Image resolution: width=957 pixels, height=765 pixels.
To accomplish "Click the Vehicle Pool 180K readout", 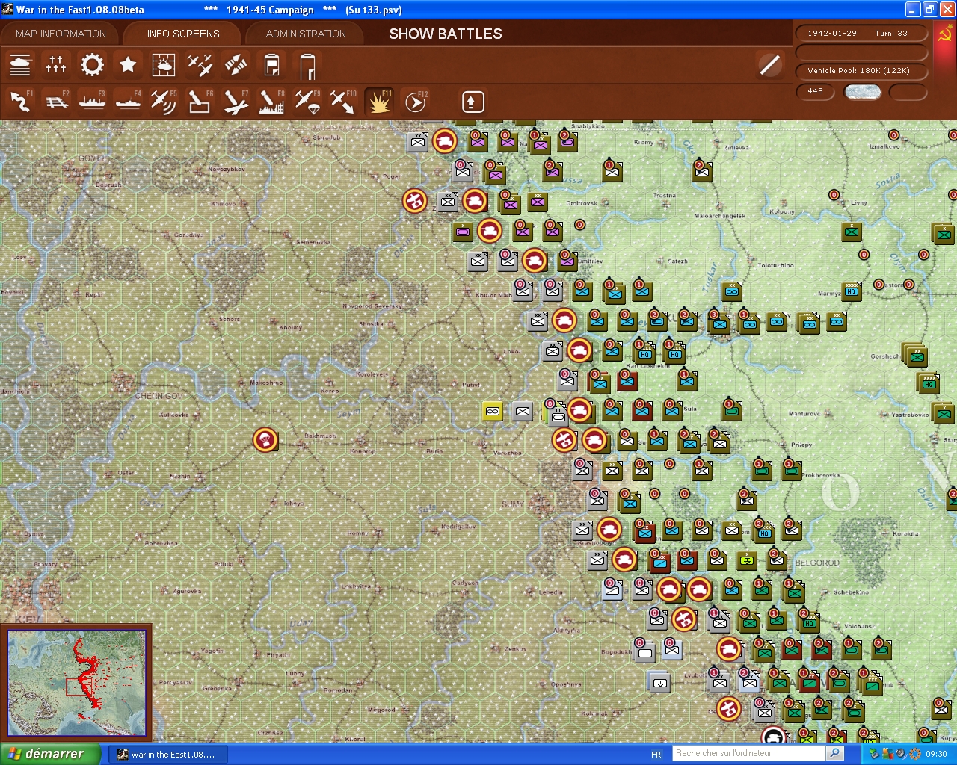I will click(861, 71).
